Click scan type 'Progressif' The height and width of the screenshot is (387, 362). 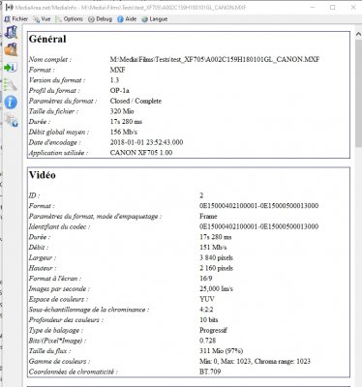213,330
